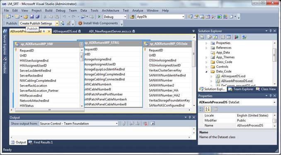Click the Open File folder icon
Viewport: 281px width, 155px height.
26,17
